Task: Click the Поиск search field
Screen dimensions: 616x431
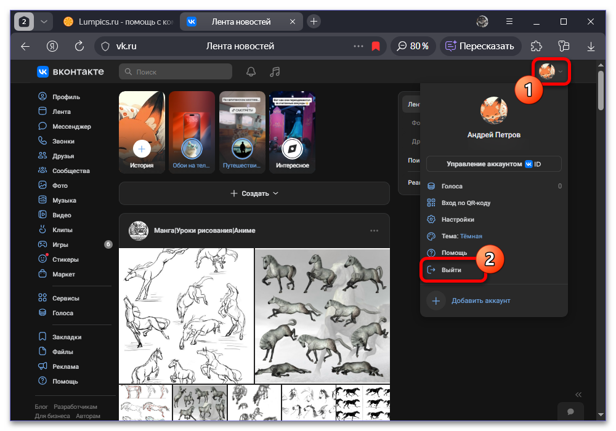Action: (x=176, y=72)
